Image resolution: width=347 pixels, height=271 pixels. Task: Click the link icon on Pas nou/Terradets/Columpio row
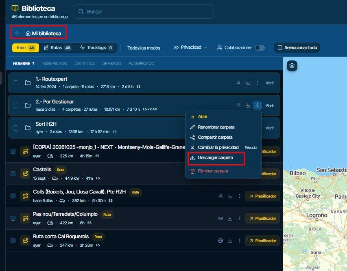tap(220, 219)
